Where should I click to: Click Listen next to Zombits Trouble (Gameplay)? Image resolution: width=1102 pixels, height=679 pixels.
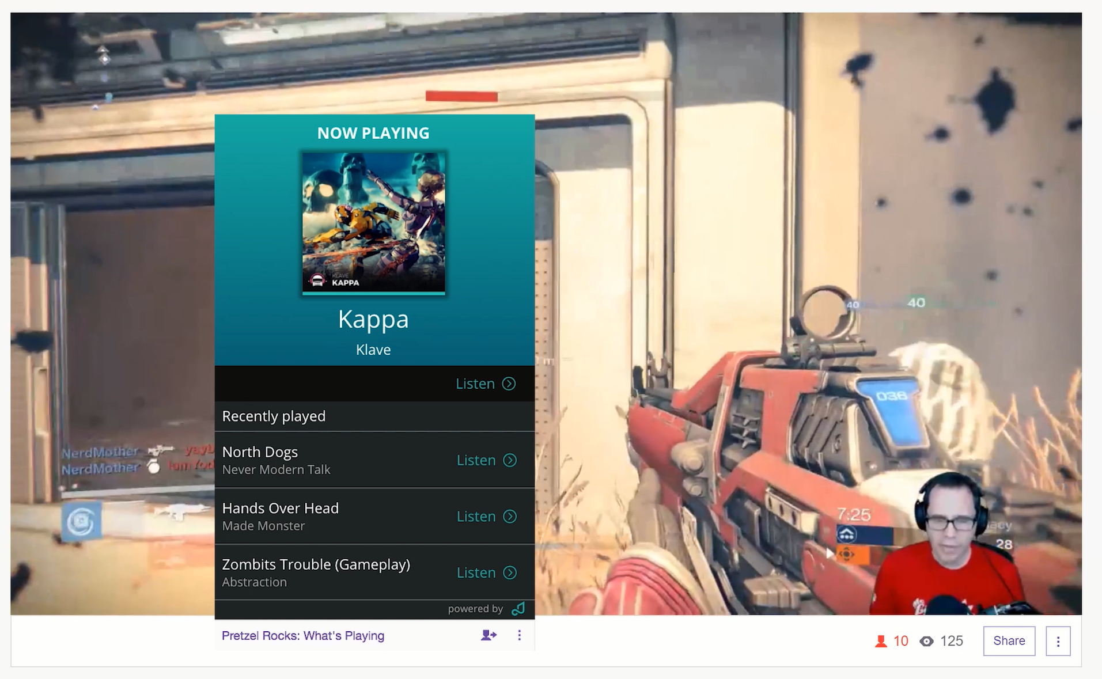[487, 572]
